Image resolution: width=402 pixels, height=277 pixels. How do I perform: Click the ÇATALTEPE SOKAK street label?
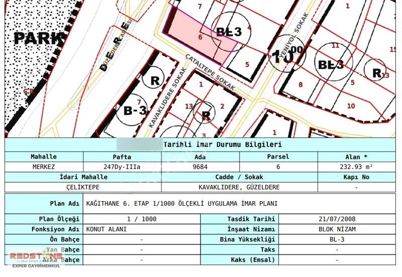210,72
